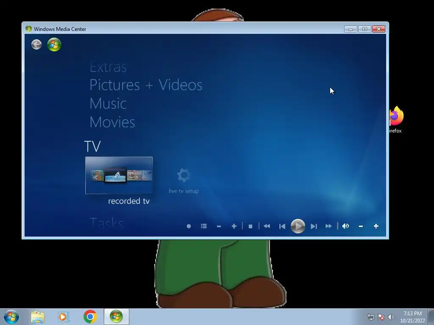Viewport: 434px width, 325px height.
Task: Open the recorded tv thumbnail tile
Action: tap(119, 176)
